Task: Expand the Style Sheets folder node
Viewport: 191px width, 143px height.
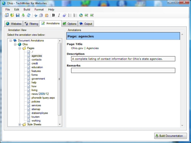Action: [19, 124]
